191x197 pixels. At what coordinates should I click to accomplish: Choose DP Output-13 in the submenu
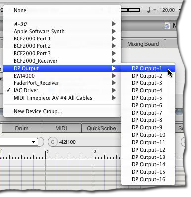[x=148, y=157]
